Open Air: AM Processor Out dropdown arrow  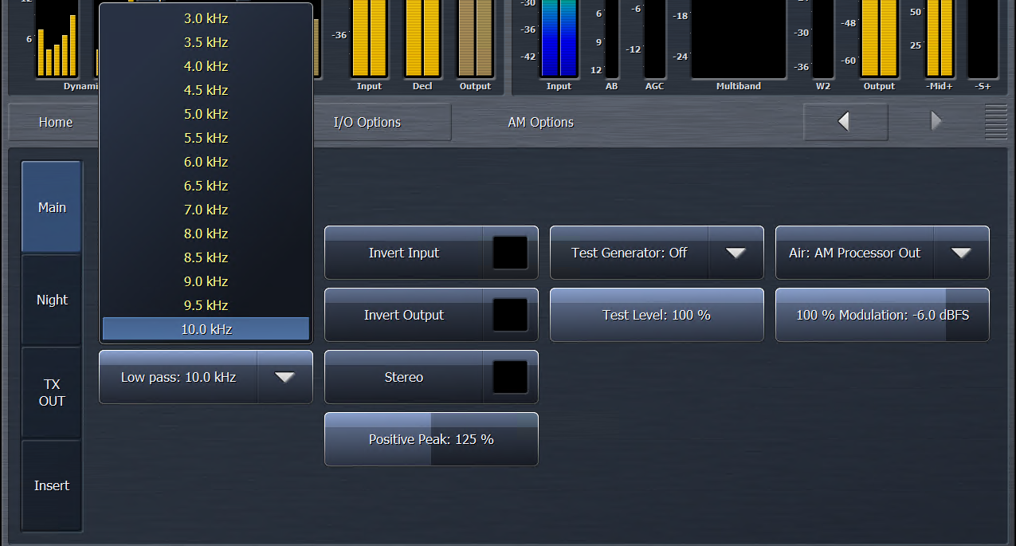961,253
